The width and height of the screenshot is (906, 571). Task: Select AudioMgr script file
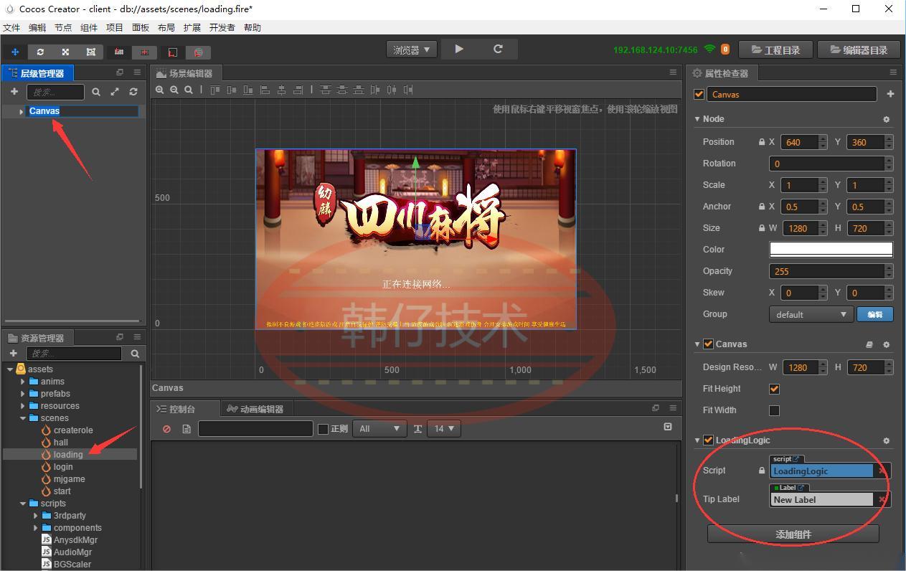(x=72, y=552)
